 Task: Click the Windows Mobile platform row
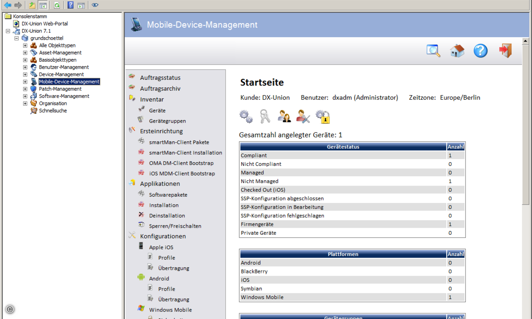point(352,297)
